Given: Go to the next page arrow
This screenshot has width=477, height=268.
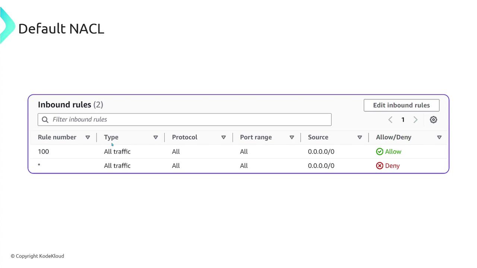Looking at the screenshot, I should click(x=416, y=120).
